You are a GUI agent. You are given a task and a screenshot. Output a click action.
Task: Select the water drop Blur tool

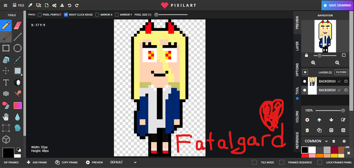coord(18,117)
